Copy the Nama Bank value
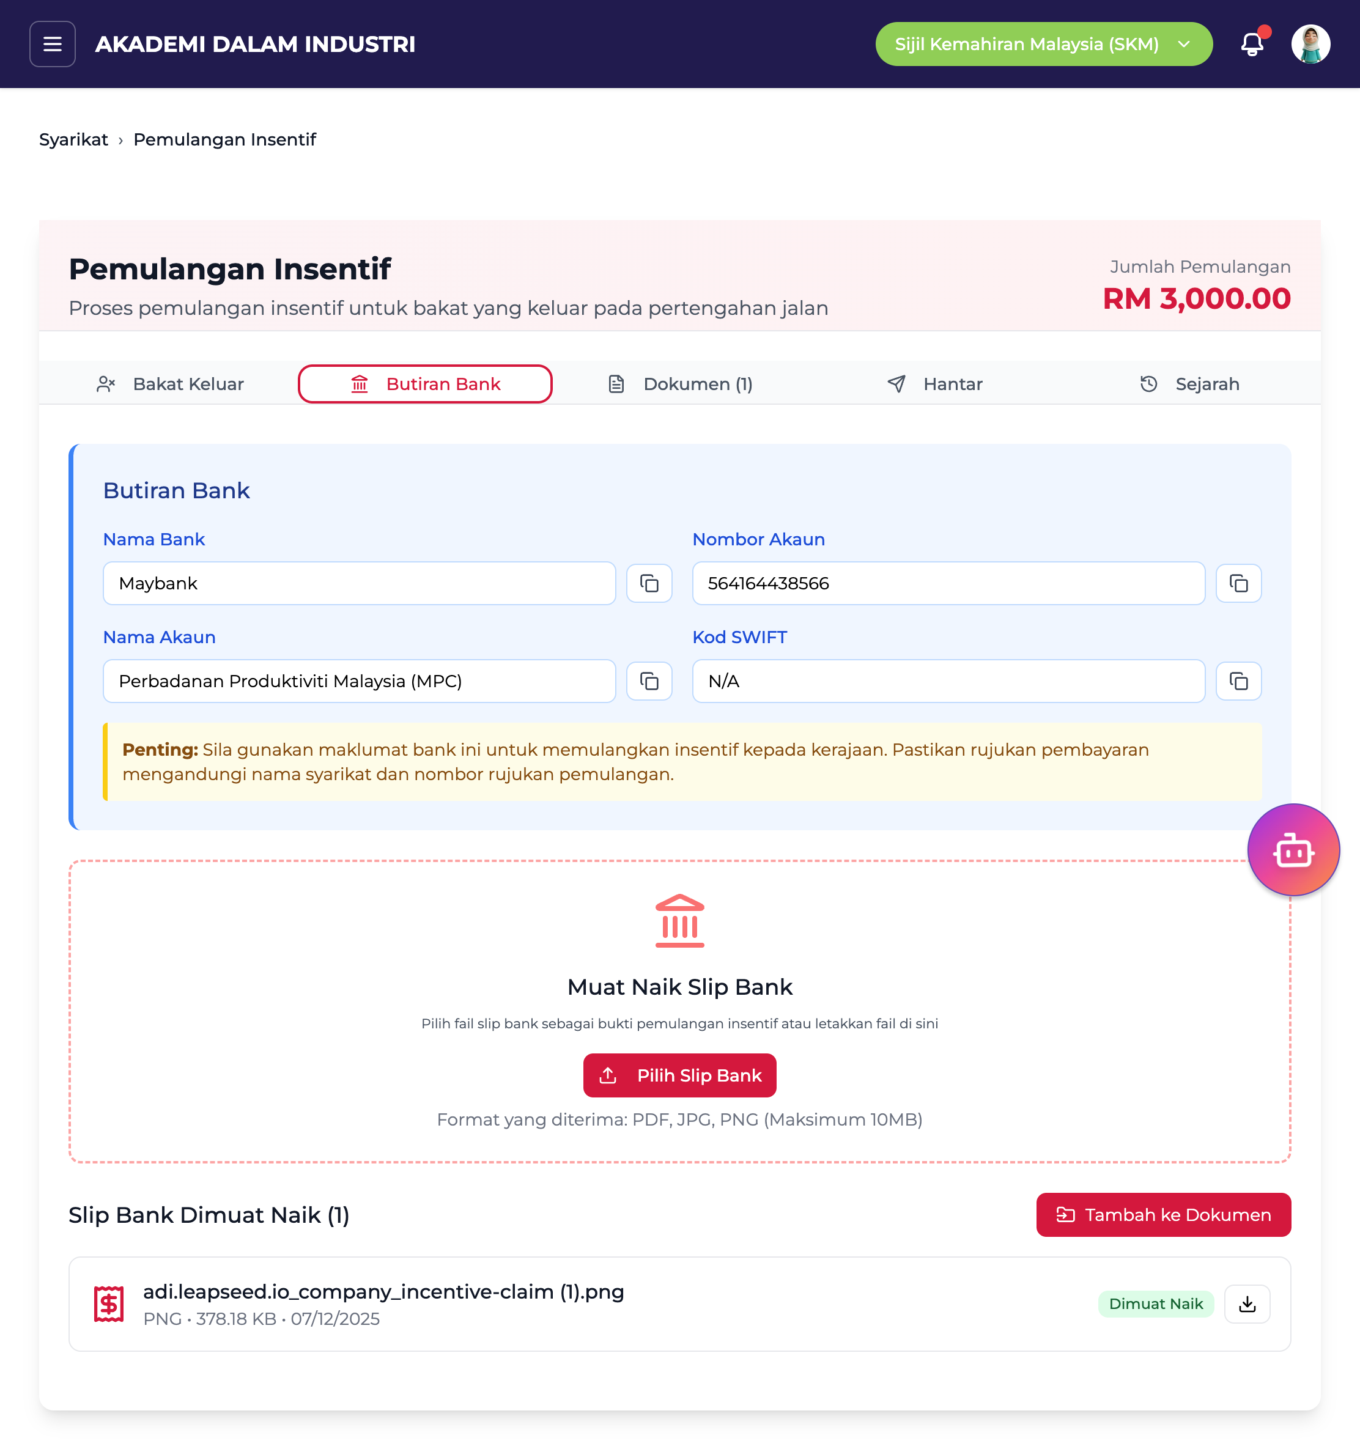 (649, 584)
